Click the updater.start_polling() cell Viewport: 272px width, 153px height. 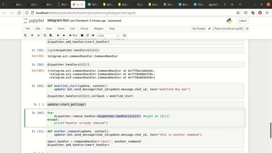145,105
